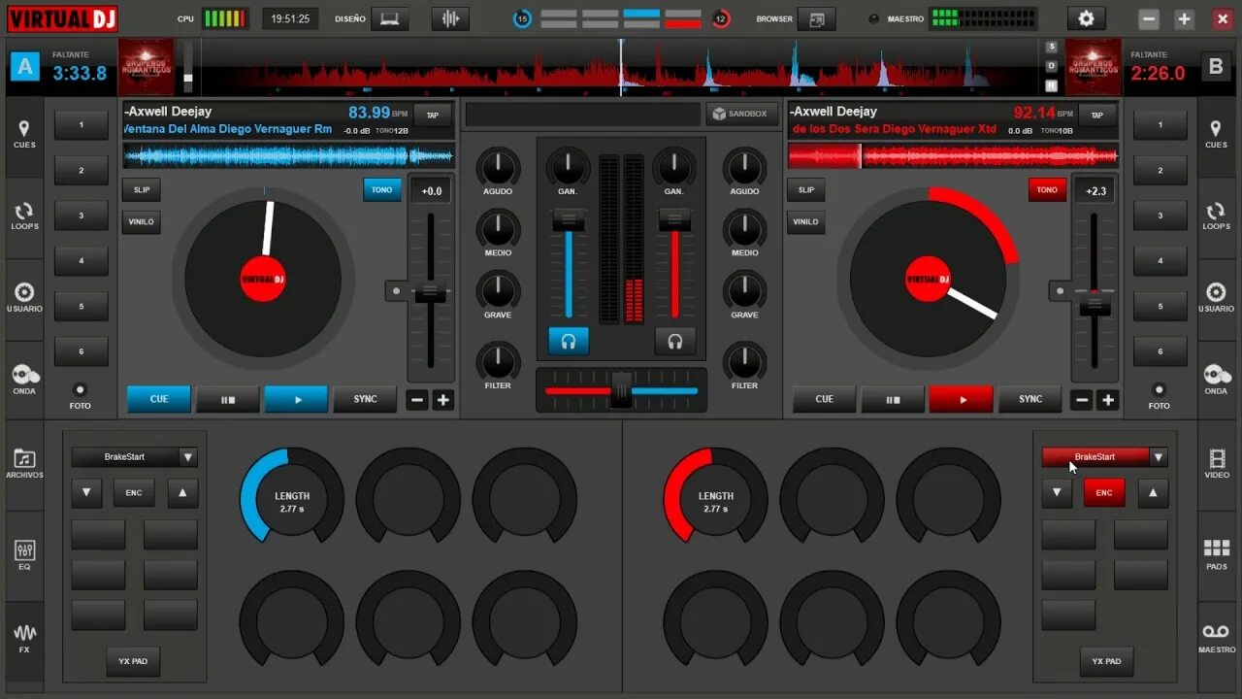Screen dimensions: 1242x699
Task: Open Onda panel on right sidebar
Action: 1216,380
